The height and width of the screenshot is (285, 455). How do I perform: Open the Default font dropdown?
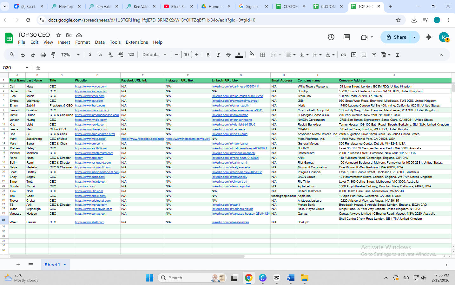[x=155, y=55]
